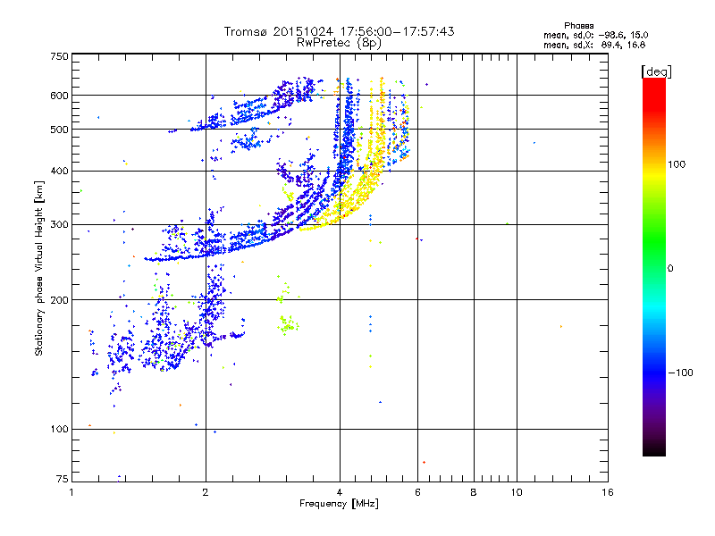The image size is (715, 536).
Task: Click the x-axis label "1"
Action: pyautogui.click(x=71, y=492)
